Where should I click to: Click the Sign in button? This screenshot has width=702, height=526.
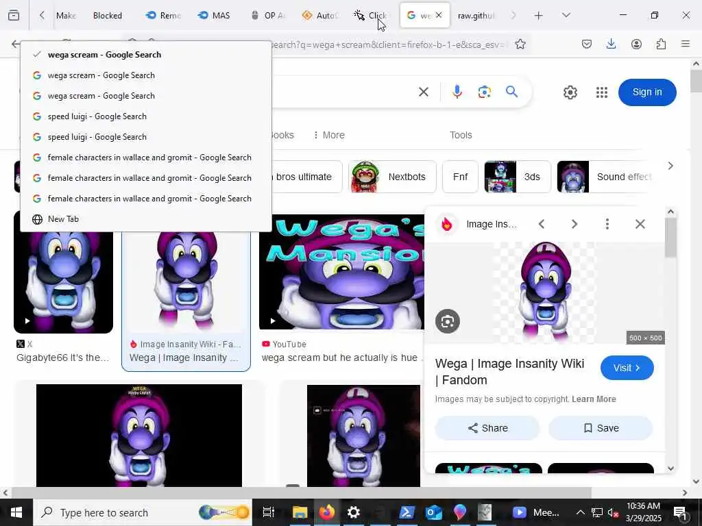tap(647, 92)
